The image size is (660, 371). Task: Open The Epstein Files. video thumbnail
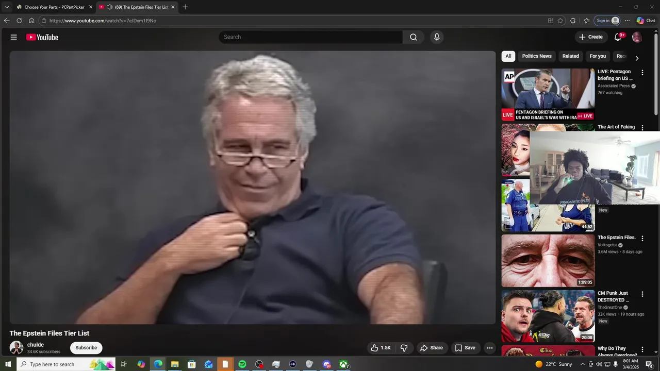coord(548,261)
